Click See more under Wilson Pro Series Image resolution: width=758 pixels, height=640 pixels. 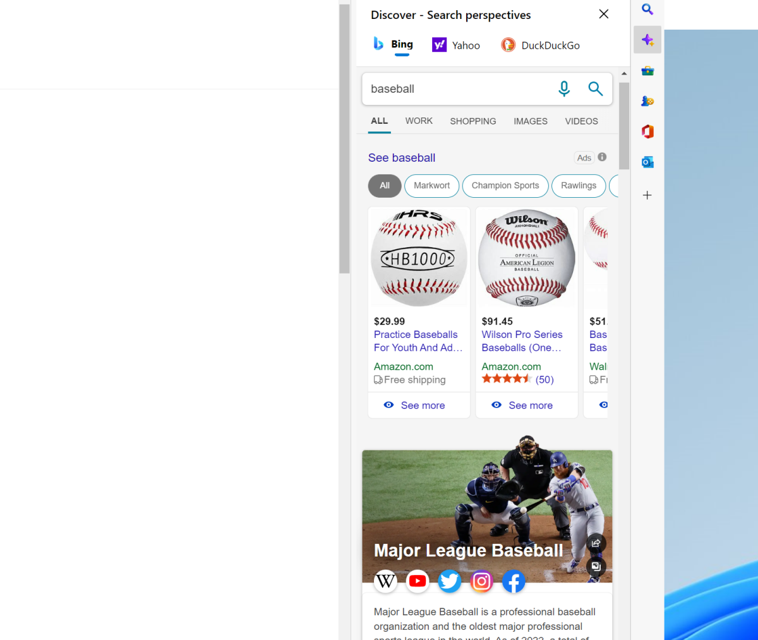pyautogui.click(x=527, y=405)
